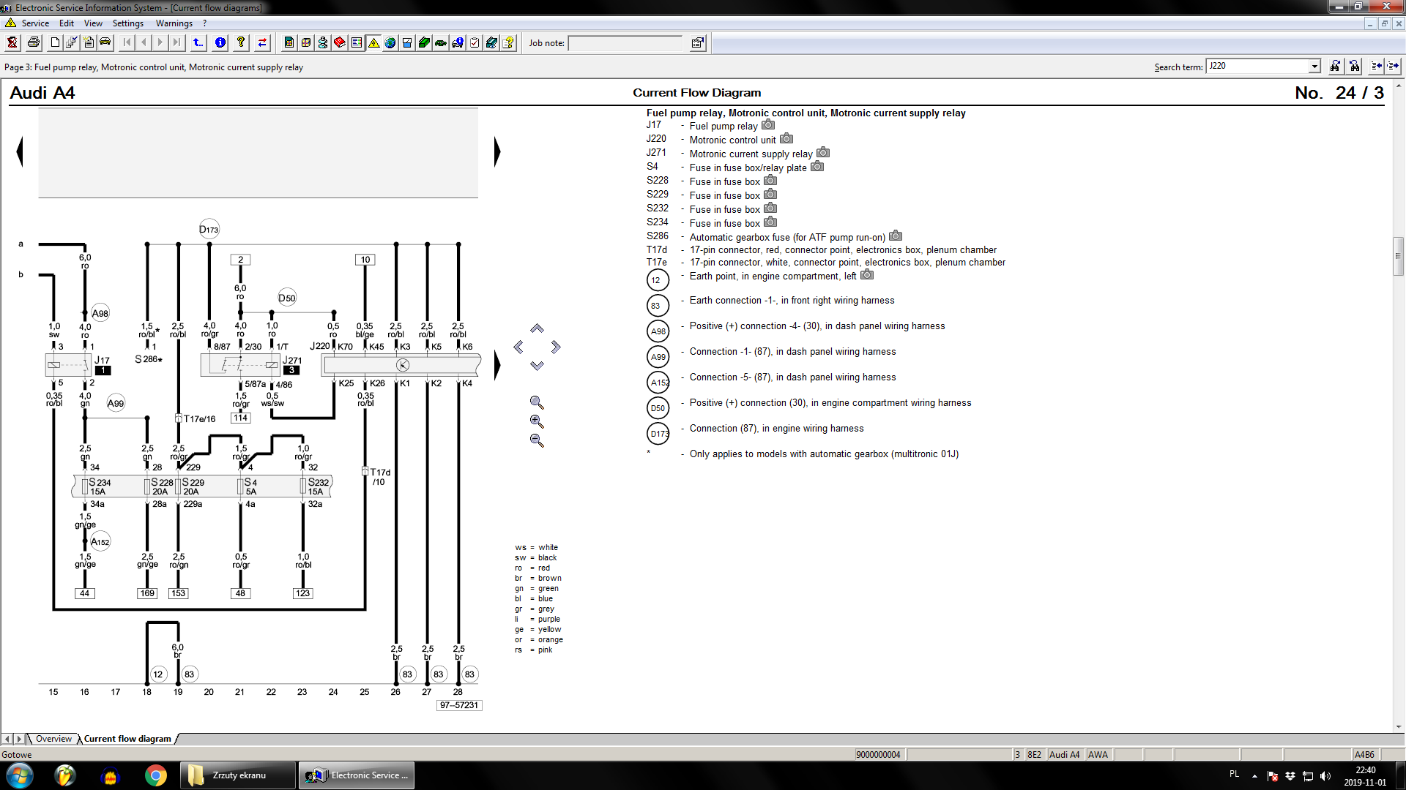Open fuel pump relay J17 camera image
The width and height of the screenshot is (1406, 790).
768,125
